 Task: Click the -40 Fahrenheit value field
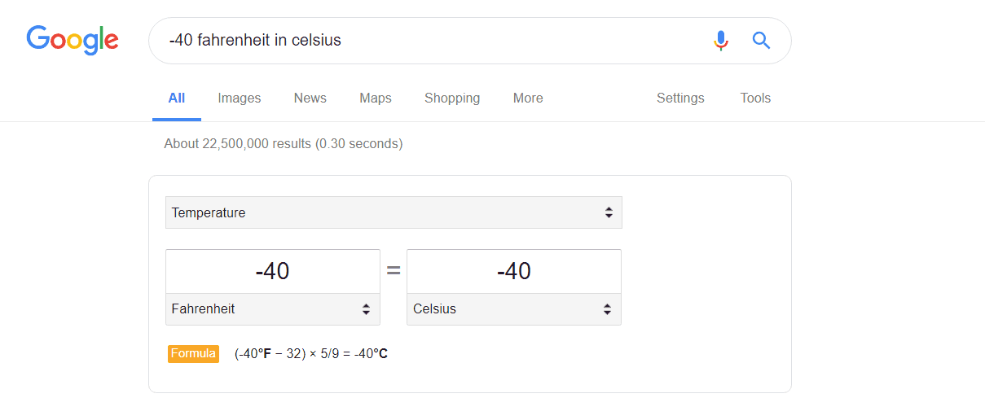coord(273,271)
